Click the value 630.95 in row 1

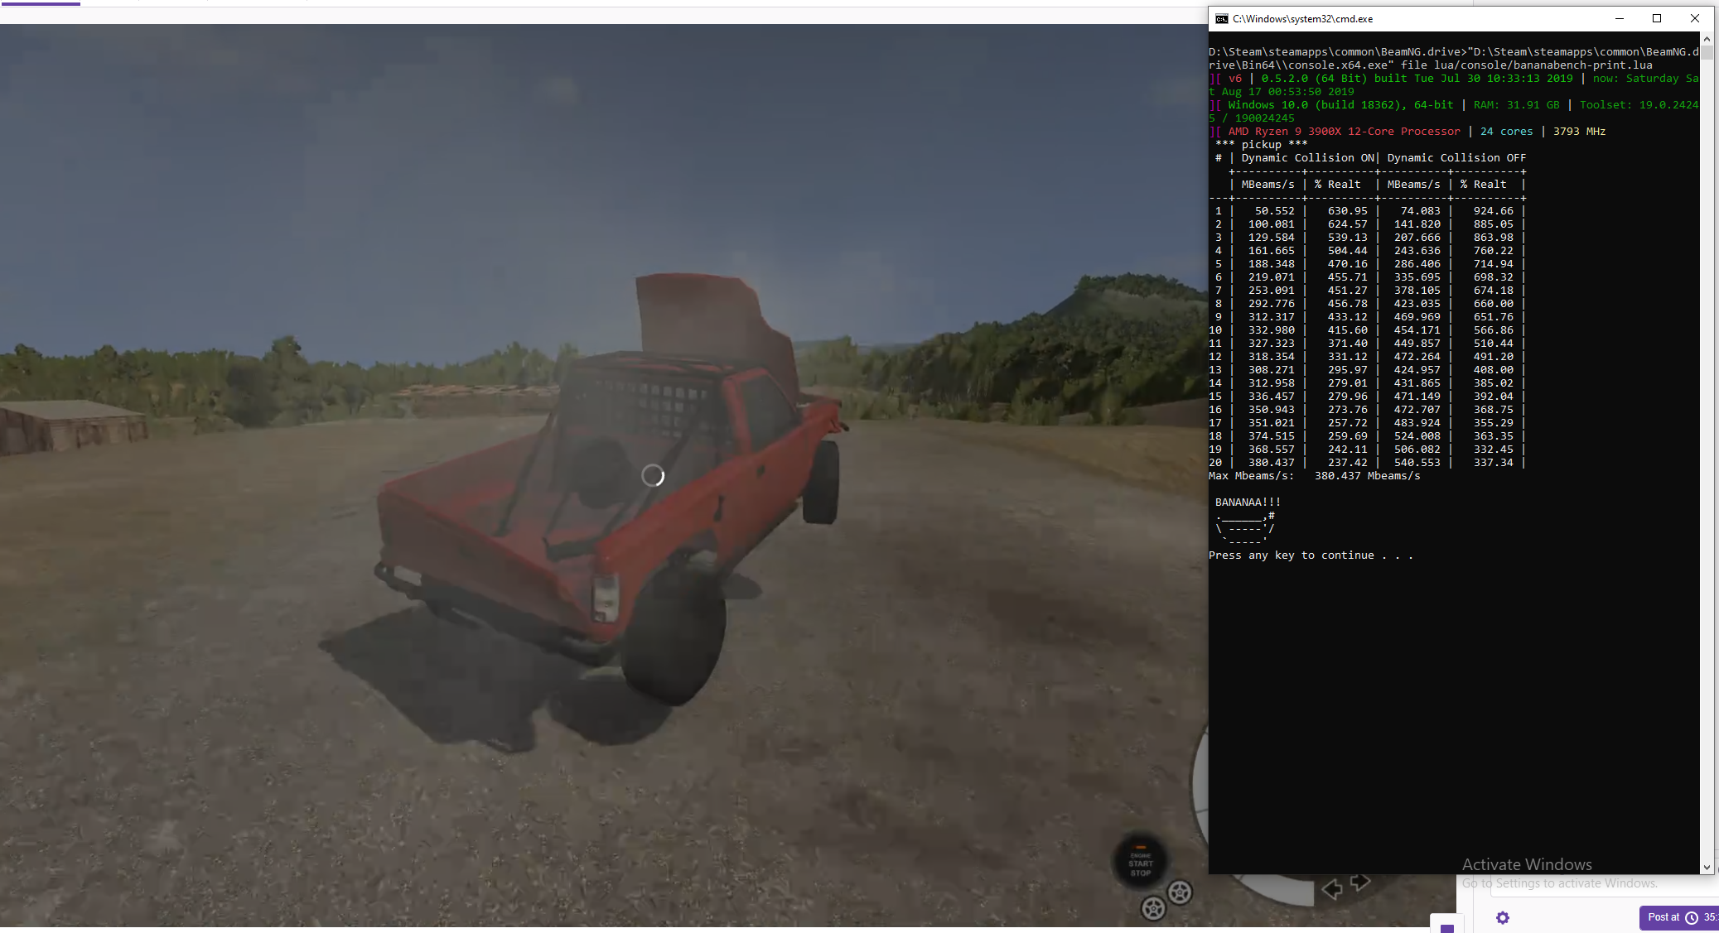click(1347, 211)
